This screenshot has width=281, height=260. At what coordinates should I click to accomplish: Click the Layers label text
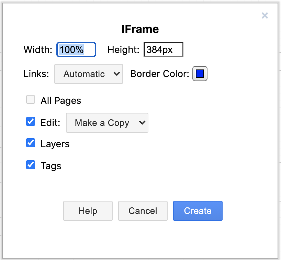55,144
